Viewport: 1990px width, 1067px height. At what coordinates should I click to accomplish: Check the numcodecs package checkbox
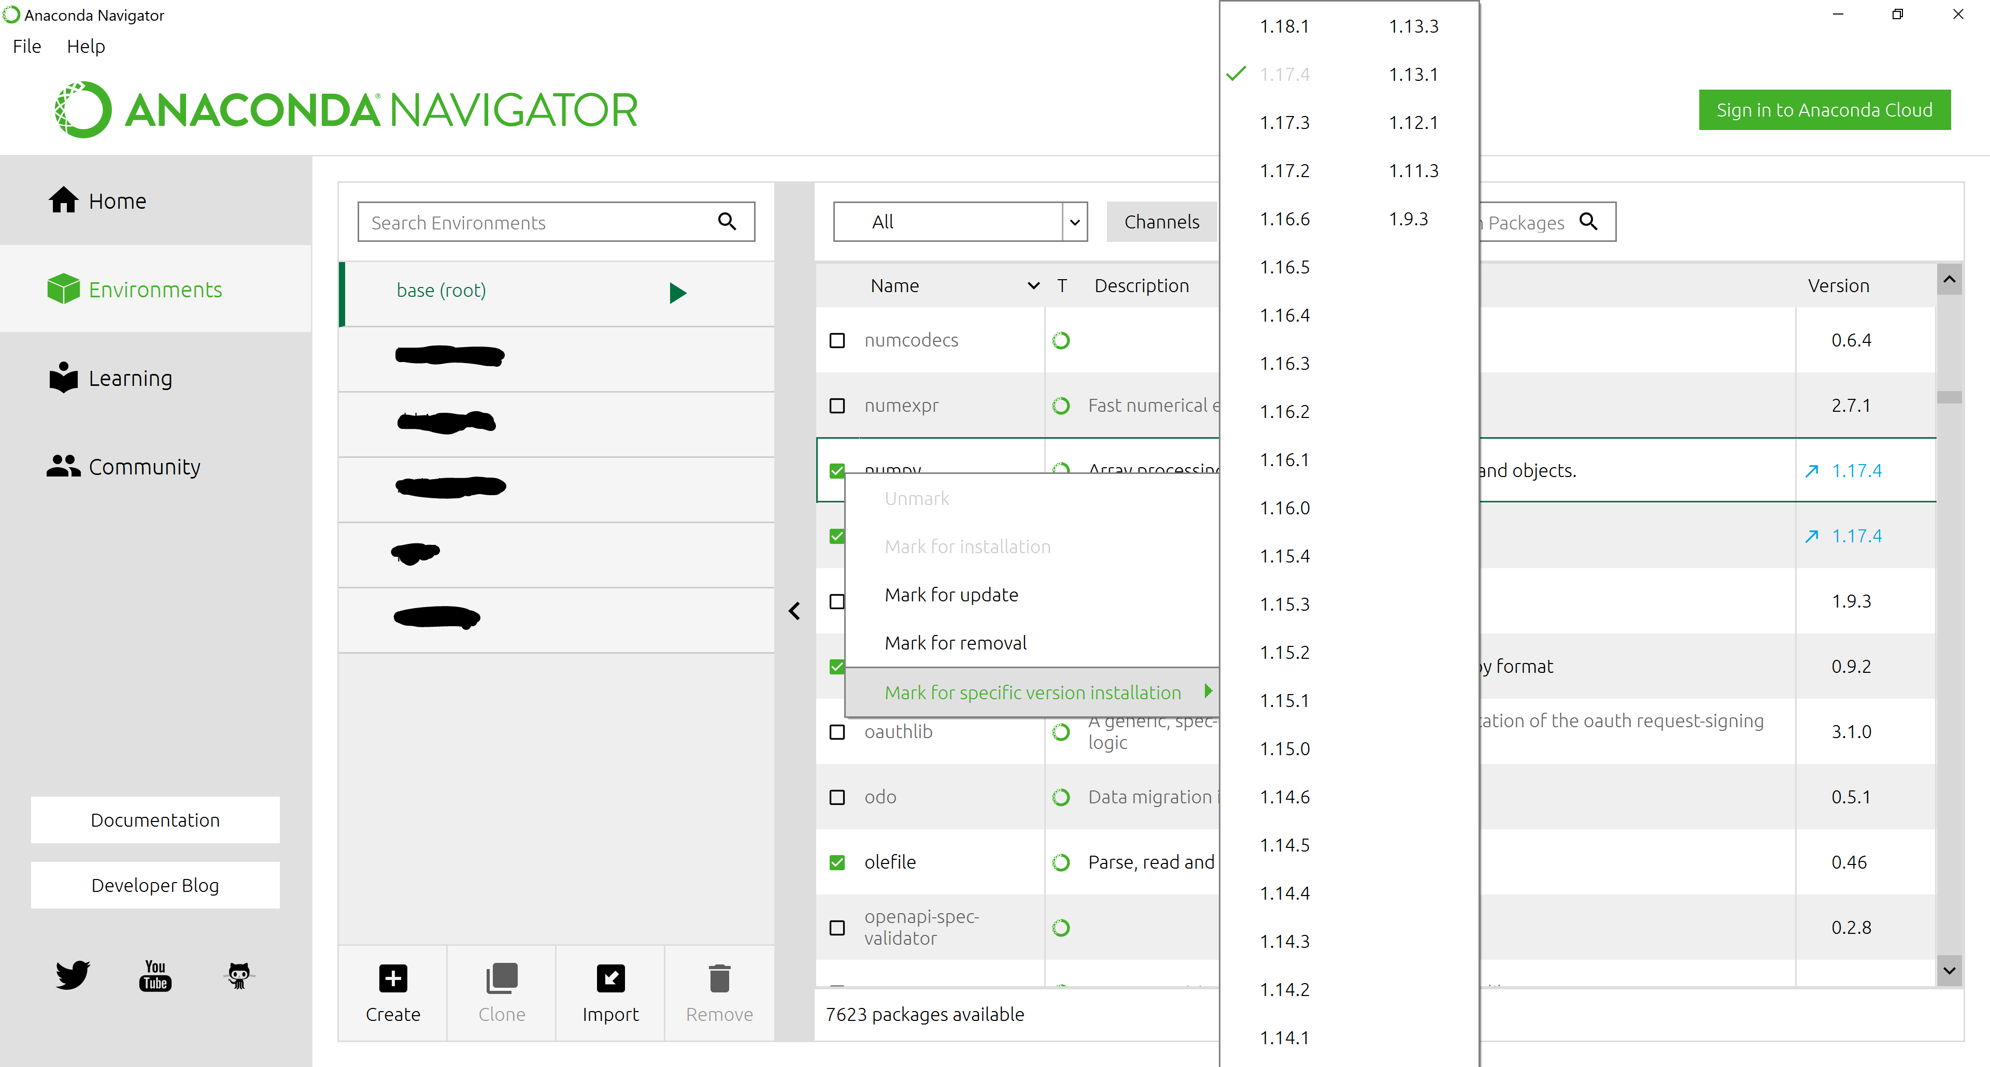836,340
